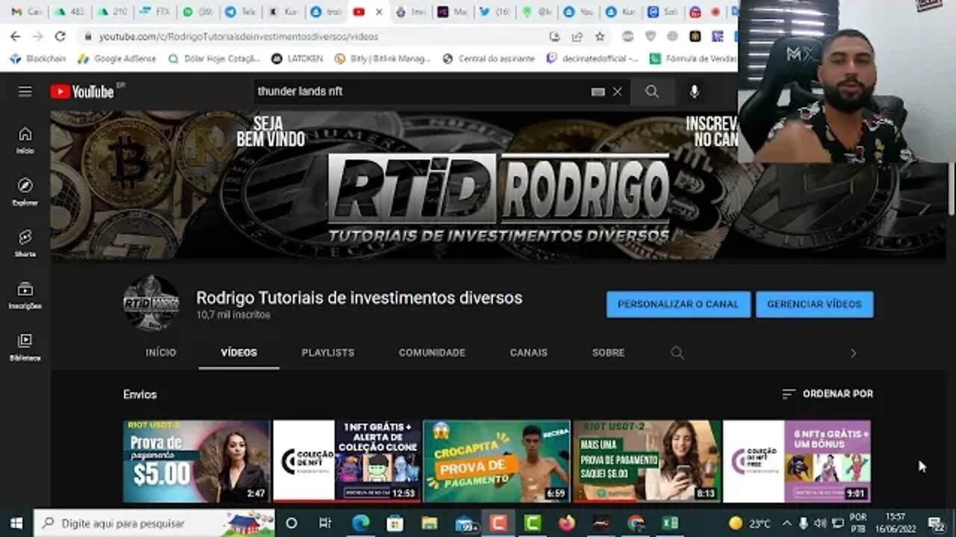Open the on-screen keyboard icon in search

point(597,92)
